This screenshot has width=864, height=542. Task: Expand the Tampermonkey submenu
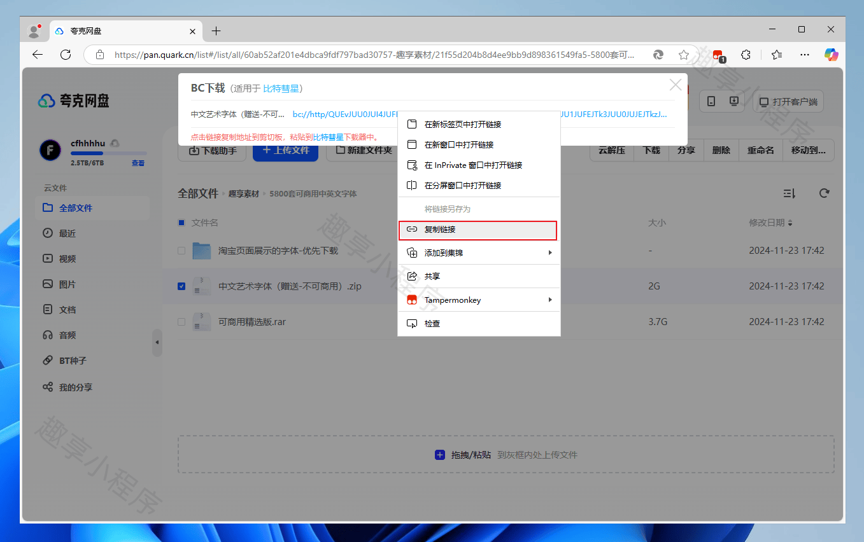[x=479, y=300]
